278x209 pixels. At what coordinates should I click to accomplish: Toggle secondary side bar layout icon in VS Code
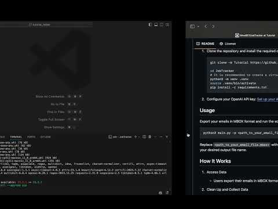162,24
